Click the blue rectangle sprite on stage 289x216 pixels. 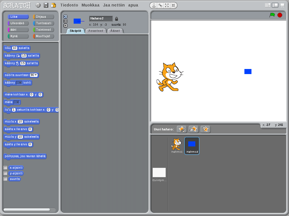pyautogui.click(x=248, y=72)
